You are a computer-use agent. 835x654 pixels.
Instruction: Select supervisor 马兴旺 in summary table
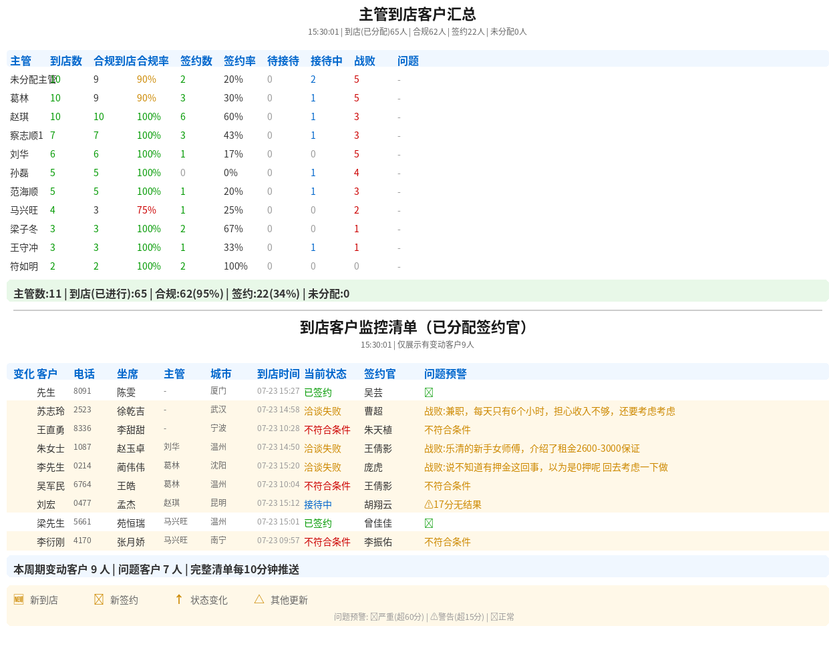pyautogui.click(x=24, y=210)
